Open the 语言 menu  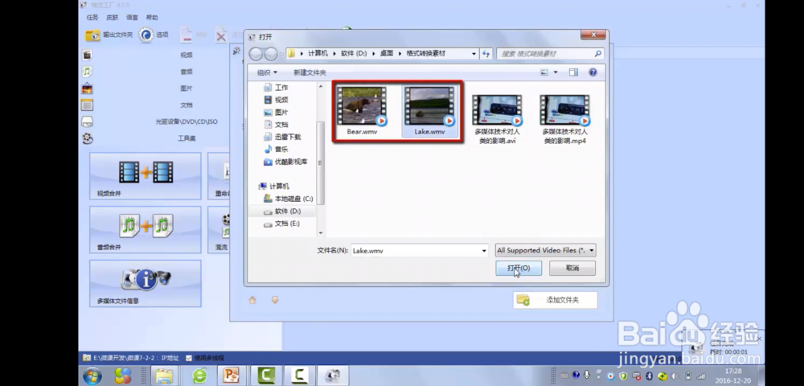(133, 18)
